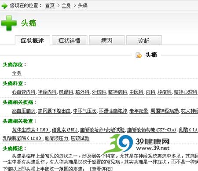Click the edit icon beside 头痛 heading
This screenshot has width=198, height=171.
click(x=139, y=55)
